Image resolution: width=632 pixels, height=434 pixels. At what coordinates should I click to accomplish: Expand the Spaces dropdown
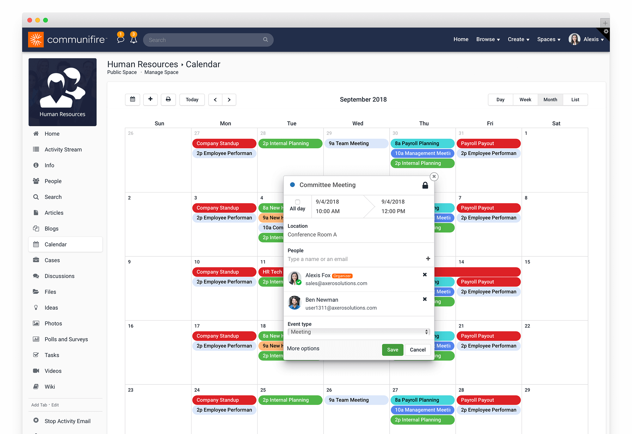click(549, 39)
